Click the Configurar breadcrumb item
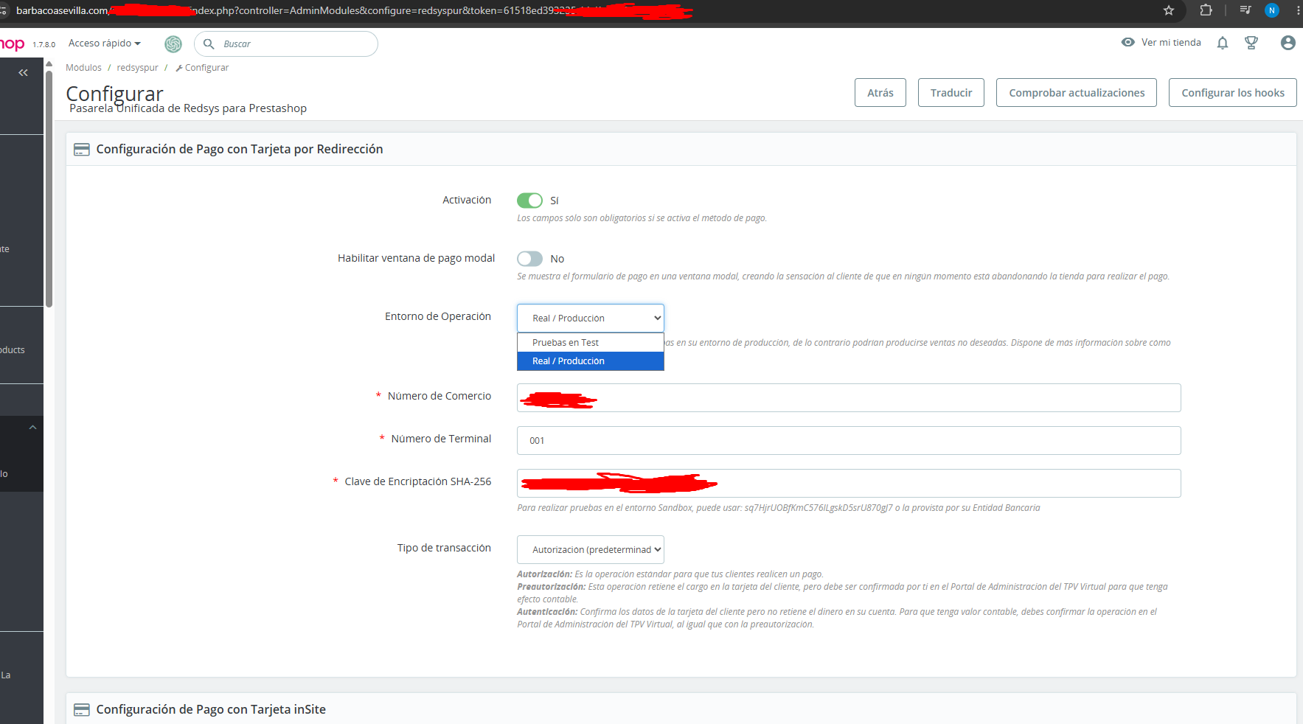This screenshot has height=724, width=1303. [202, 68]
